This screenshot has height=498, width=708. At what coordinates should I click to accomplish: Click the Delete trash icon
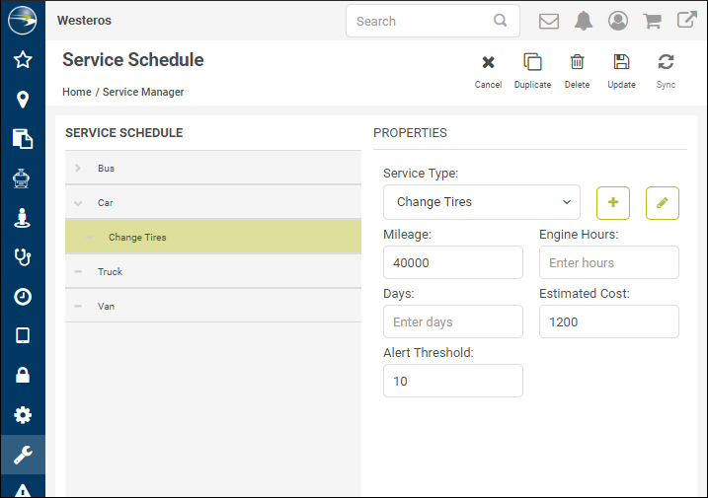coord(577,63)
